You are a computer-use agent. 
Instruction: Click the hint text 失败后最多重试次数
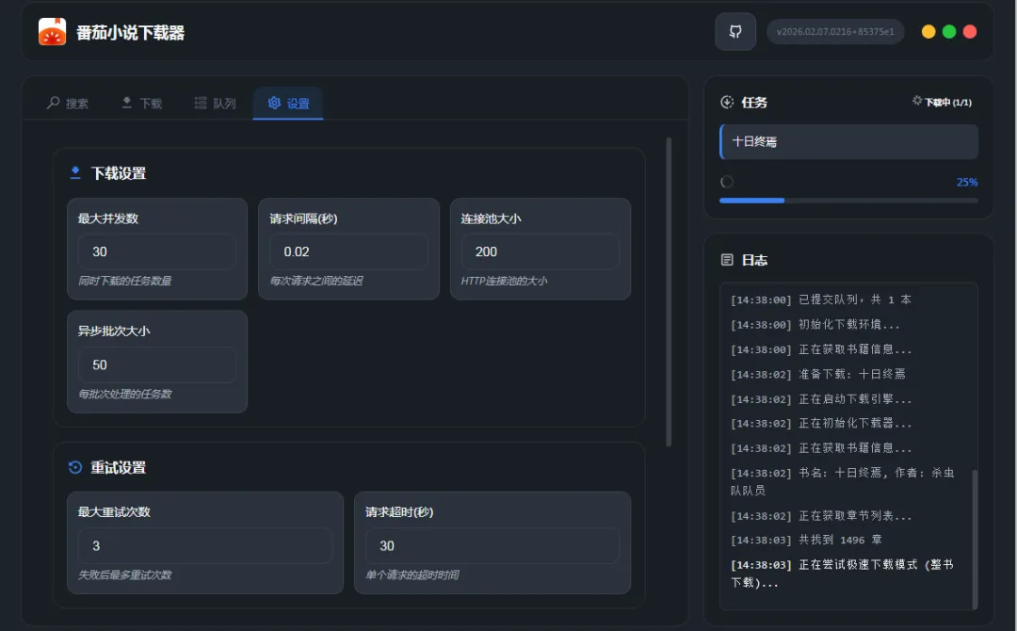tap(124, 574)
